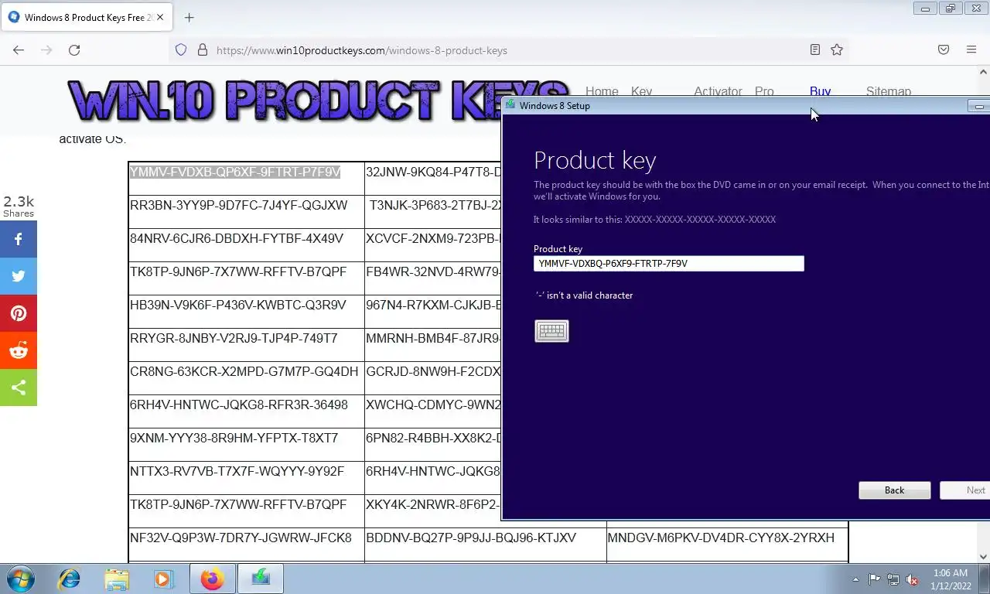Click key NTTX3-RV7VB-T7X7F-WQYYY-9Y92F
Viewport: 990px width, 594px height.
point(237,471)
